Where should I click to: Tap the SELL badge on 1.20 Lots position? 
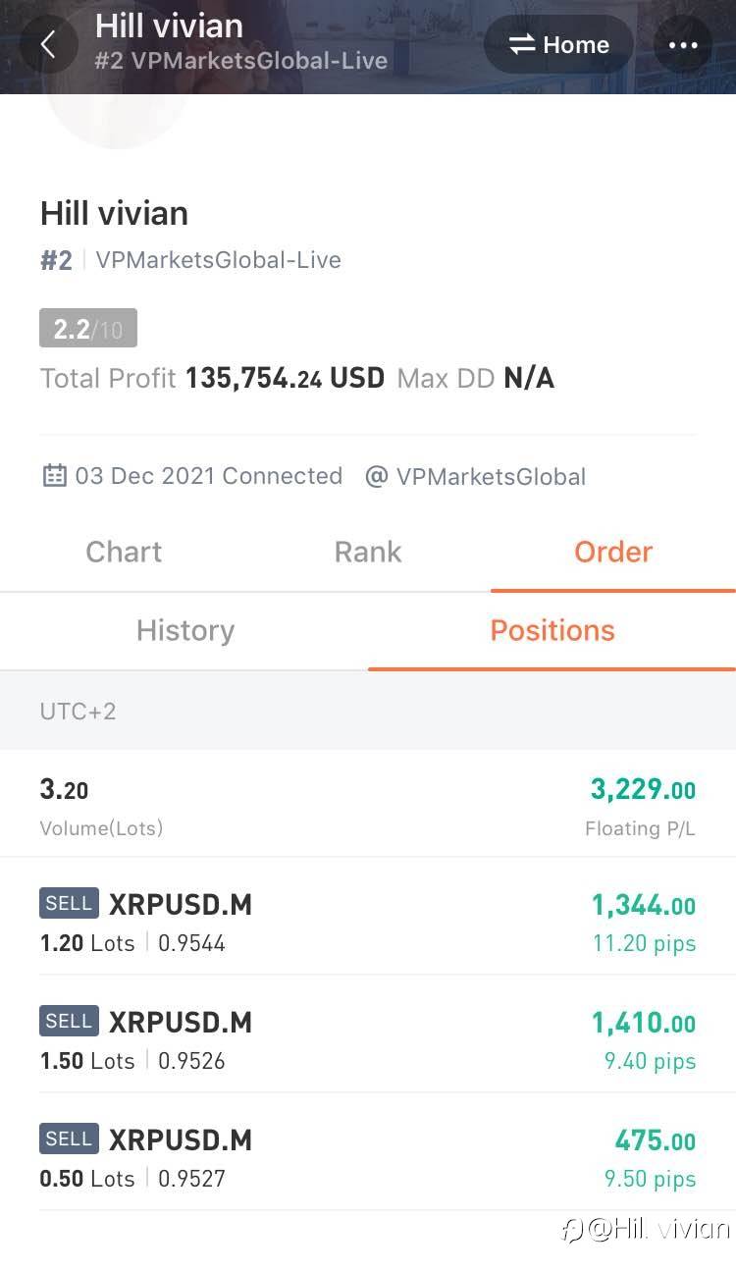point(69,903)
